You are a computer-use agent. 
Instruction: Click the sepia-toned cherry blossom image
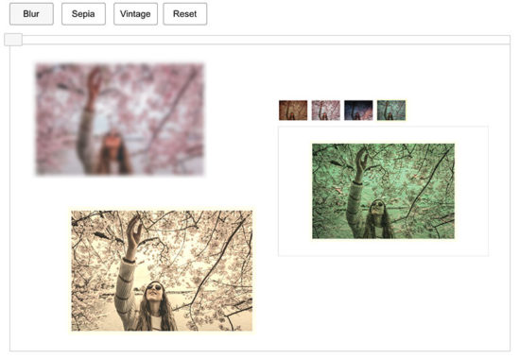pos(162,270)
